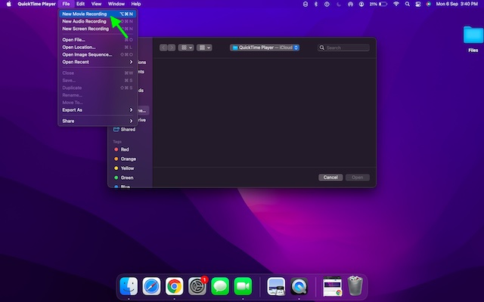The width and height of the screenshot is (484, 302).
Task: Expand the Export As submenu
Action: pos(98,110)
